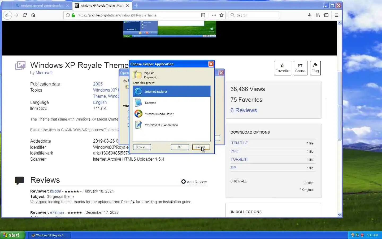The width and height of the screenshot is (382, 239).
Task: Click the browser Forward arrow button
Action: pos(16,15)
